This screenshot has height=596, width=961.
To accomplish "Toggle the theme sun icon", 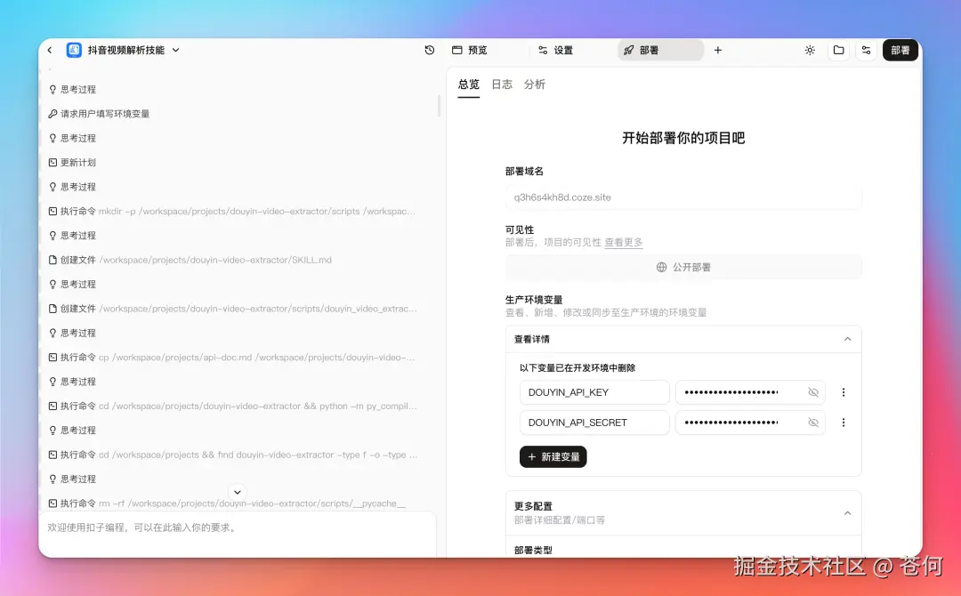I will 810,51.
